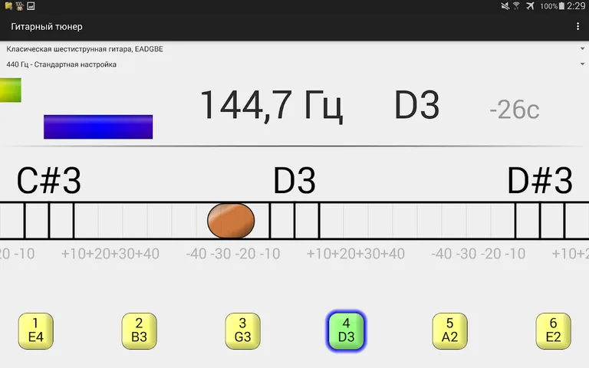Open the instrument dropdown showing EADGBE guitar
The image size is (589, 368).
click(x=294, y=49)
